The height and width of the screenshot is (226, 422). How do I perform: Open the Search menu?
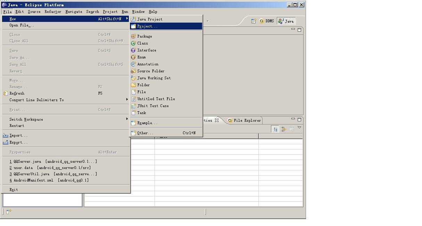coord(92,11)
